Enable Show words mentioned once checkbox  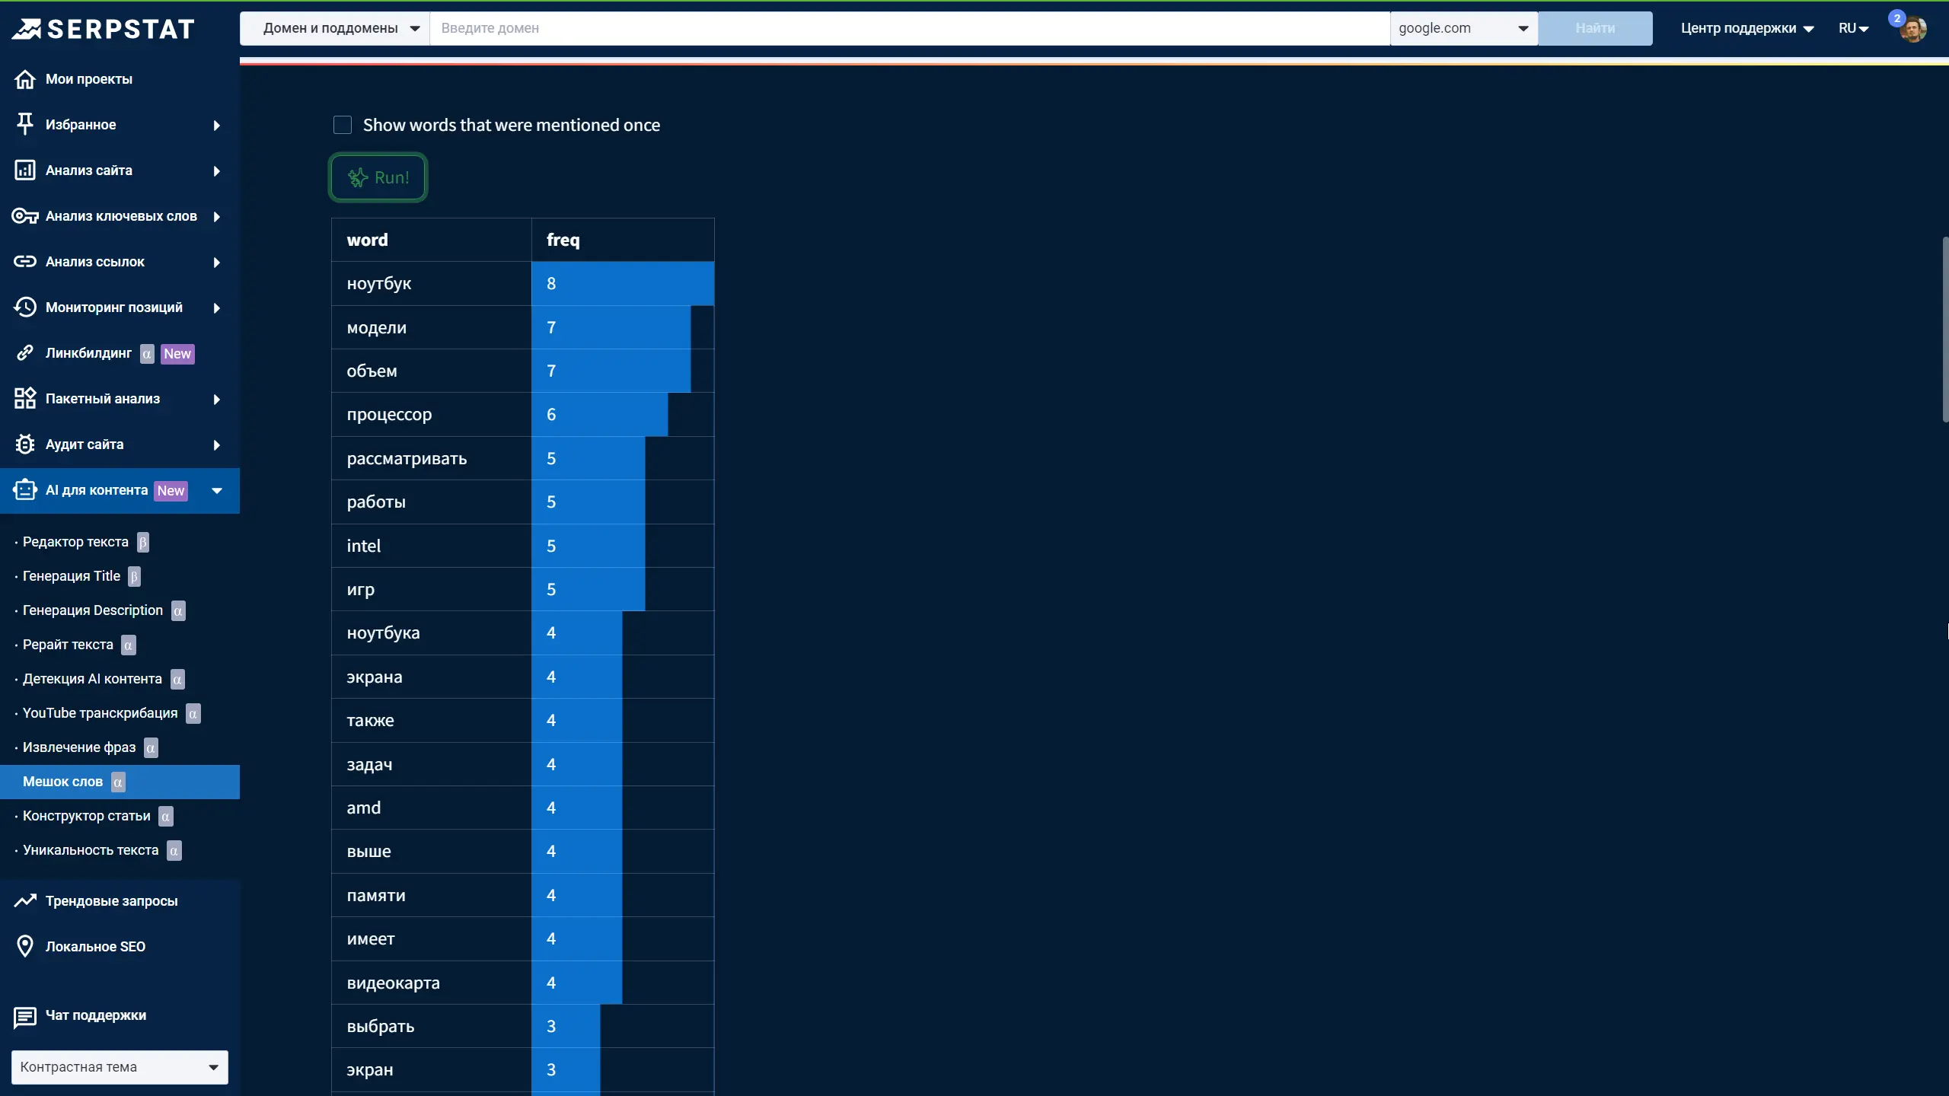(x=343, y=125)
